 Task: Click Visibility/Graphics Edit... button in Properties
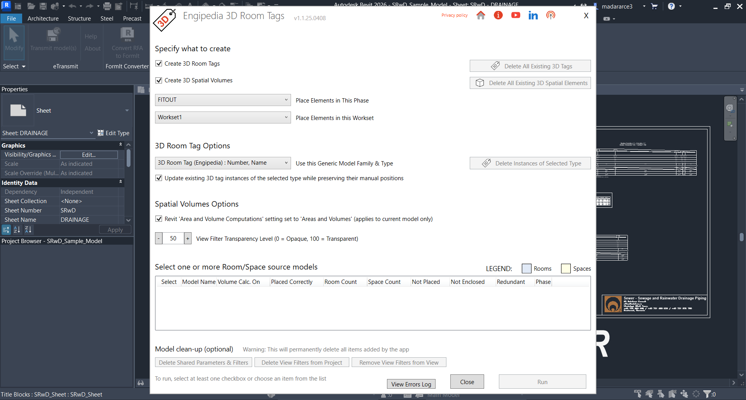(89, 155)
